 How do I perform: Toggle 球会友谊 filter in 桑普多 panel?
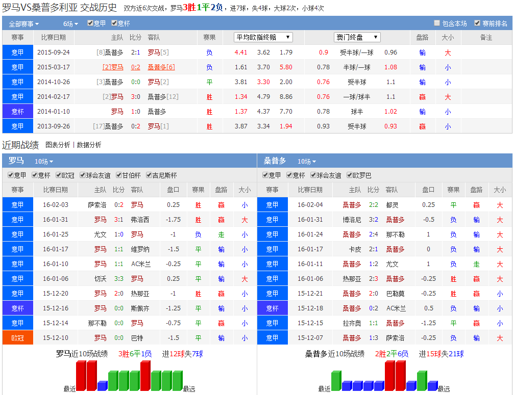pyautogui.click(x=313, y=175)
